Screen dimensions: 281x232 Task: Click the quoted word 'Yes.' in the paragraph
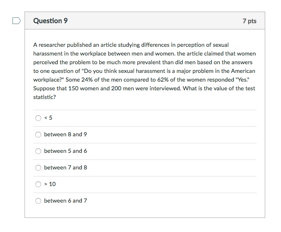click(x=242, y=80)
